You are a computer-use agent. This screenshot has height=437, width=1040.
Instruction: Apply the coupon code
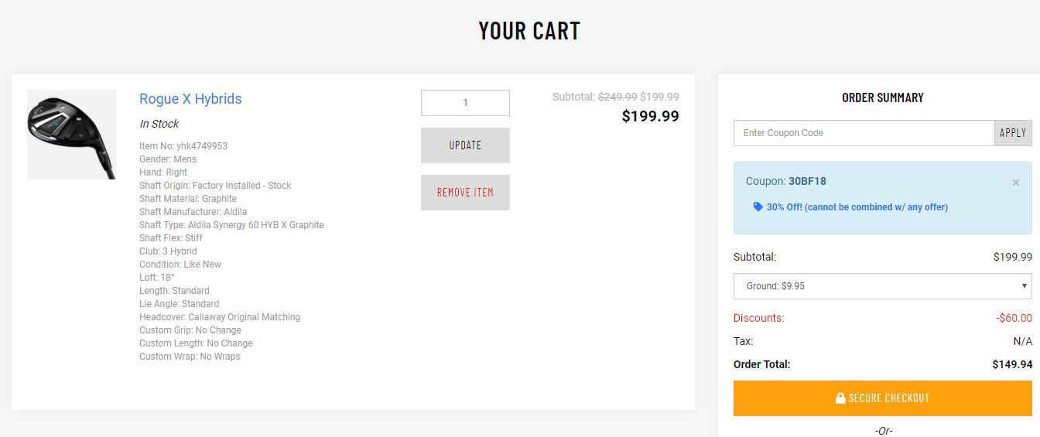pyautogui.click(x=1013, y=133)
